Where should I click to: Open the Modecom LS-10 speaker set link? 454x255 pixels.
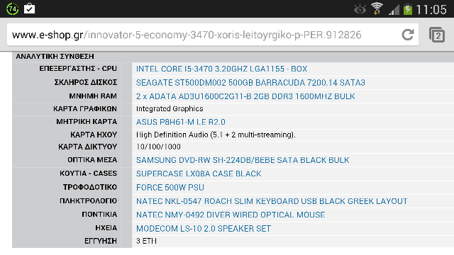point(204,229)
